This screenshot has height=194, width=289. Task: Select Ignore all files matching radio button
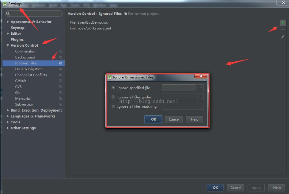click(x=113, y=106)
